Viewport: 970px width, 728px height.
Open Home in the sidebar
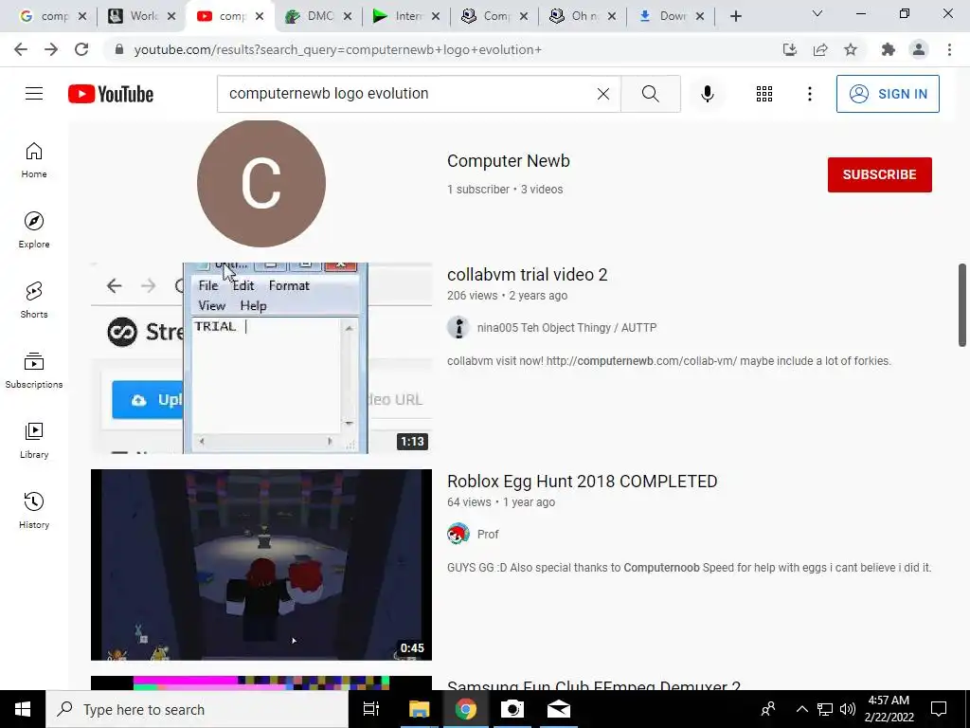tap(34, 160)
